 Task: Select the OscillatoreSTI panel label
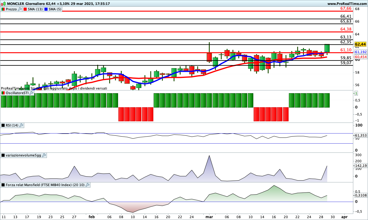17,93
